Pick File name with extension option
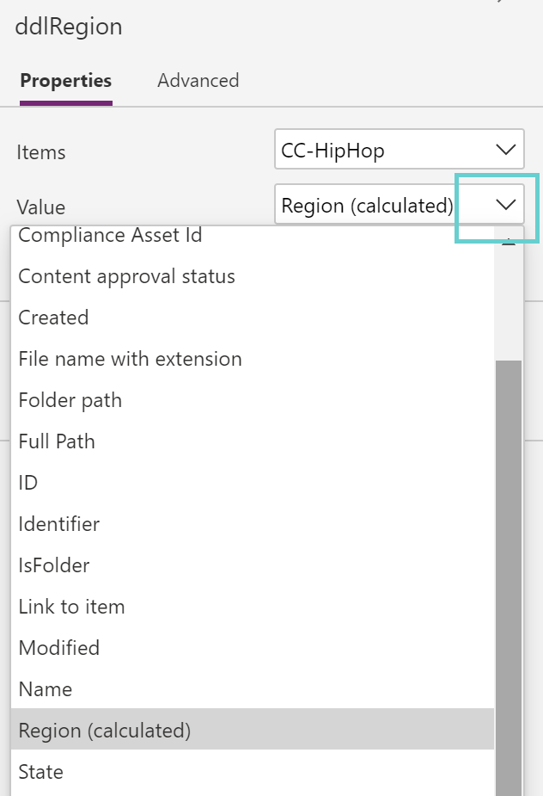This screenshot has width=543, height=796. (x=130, y=359)
